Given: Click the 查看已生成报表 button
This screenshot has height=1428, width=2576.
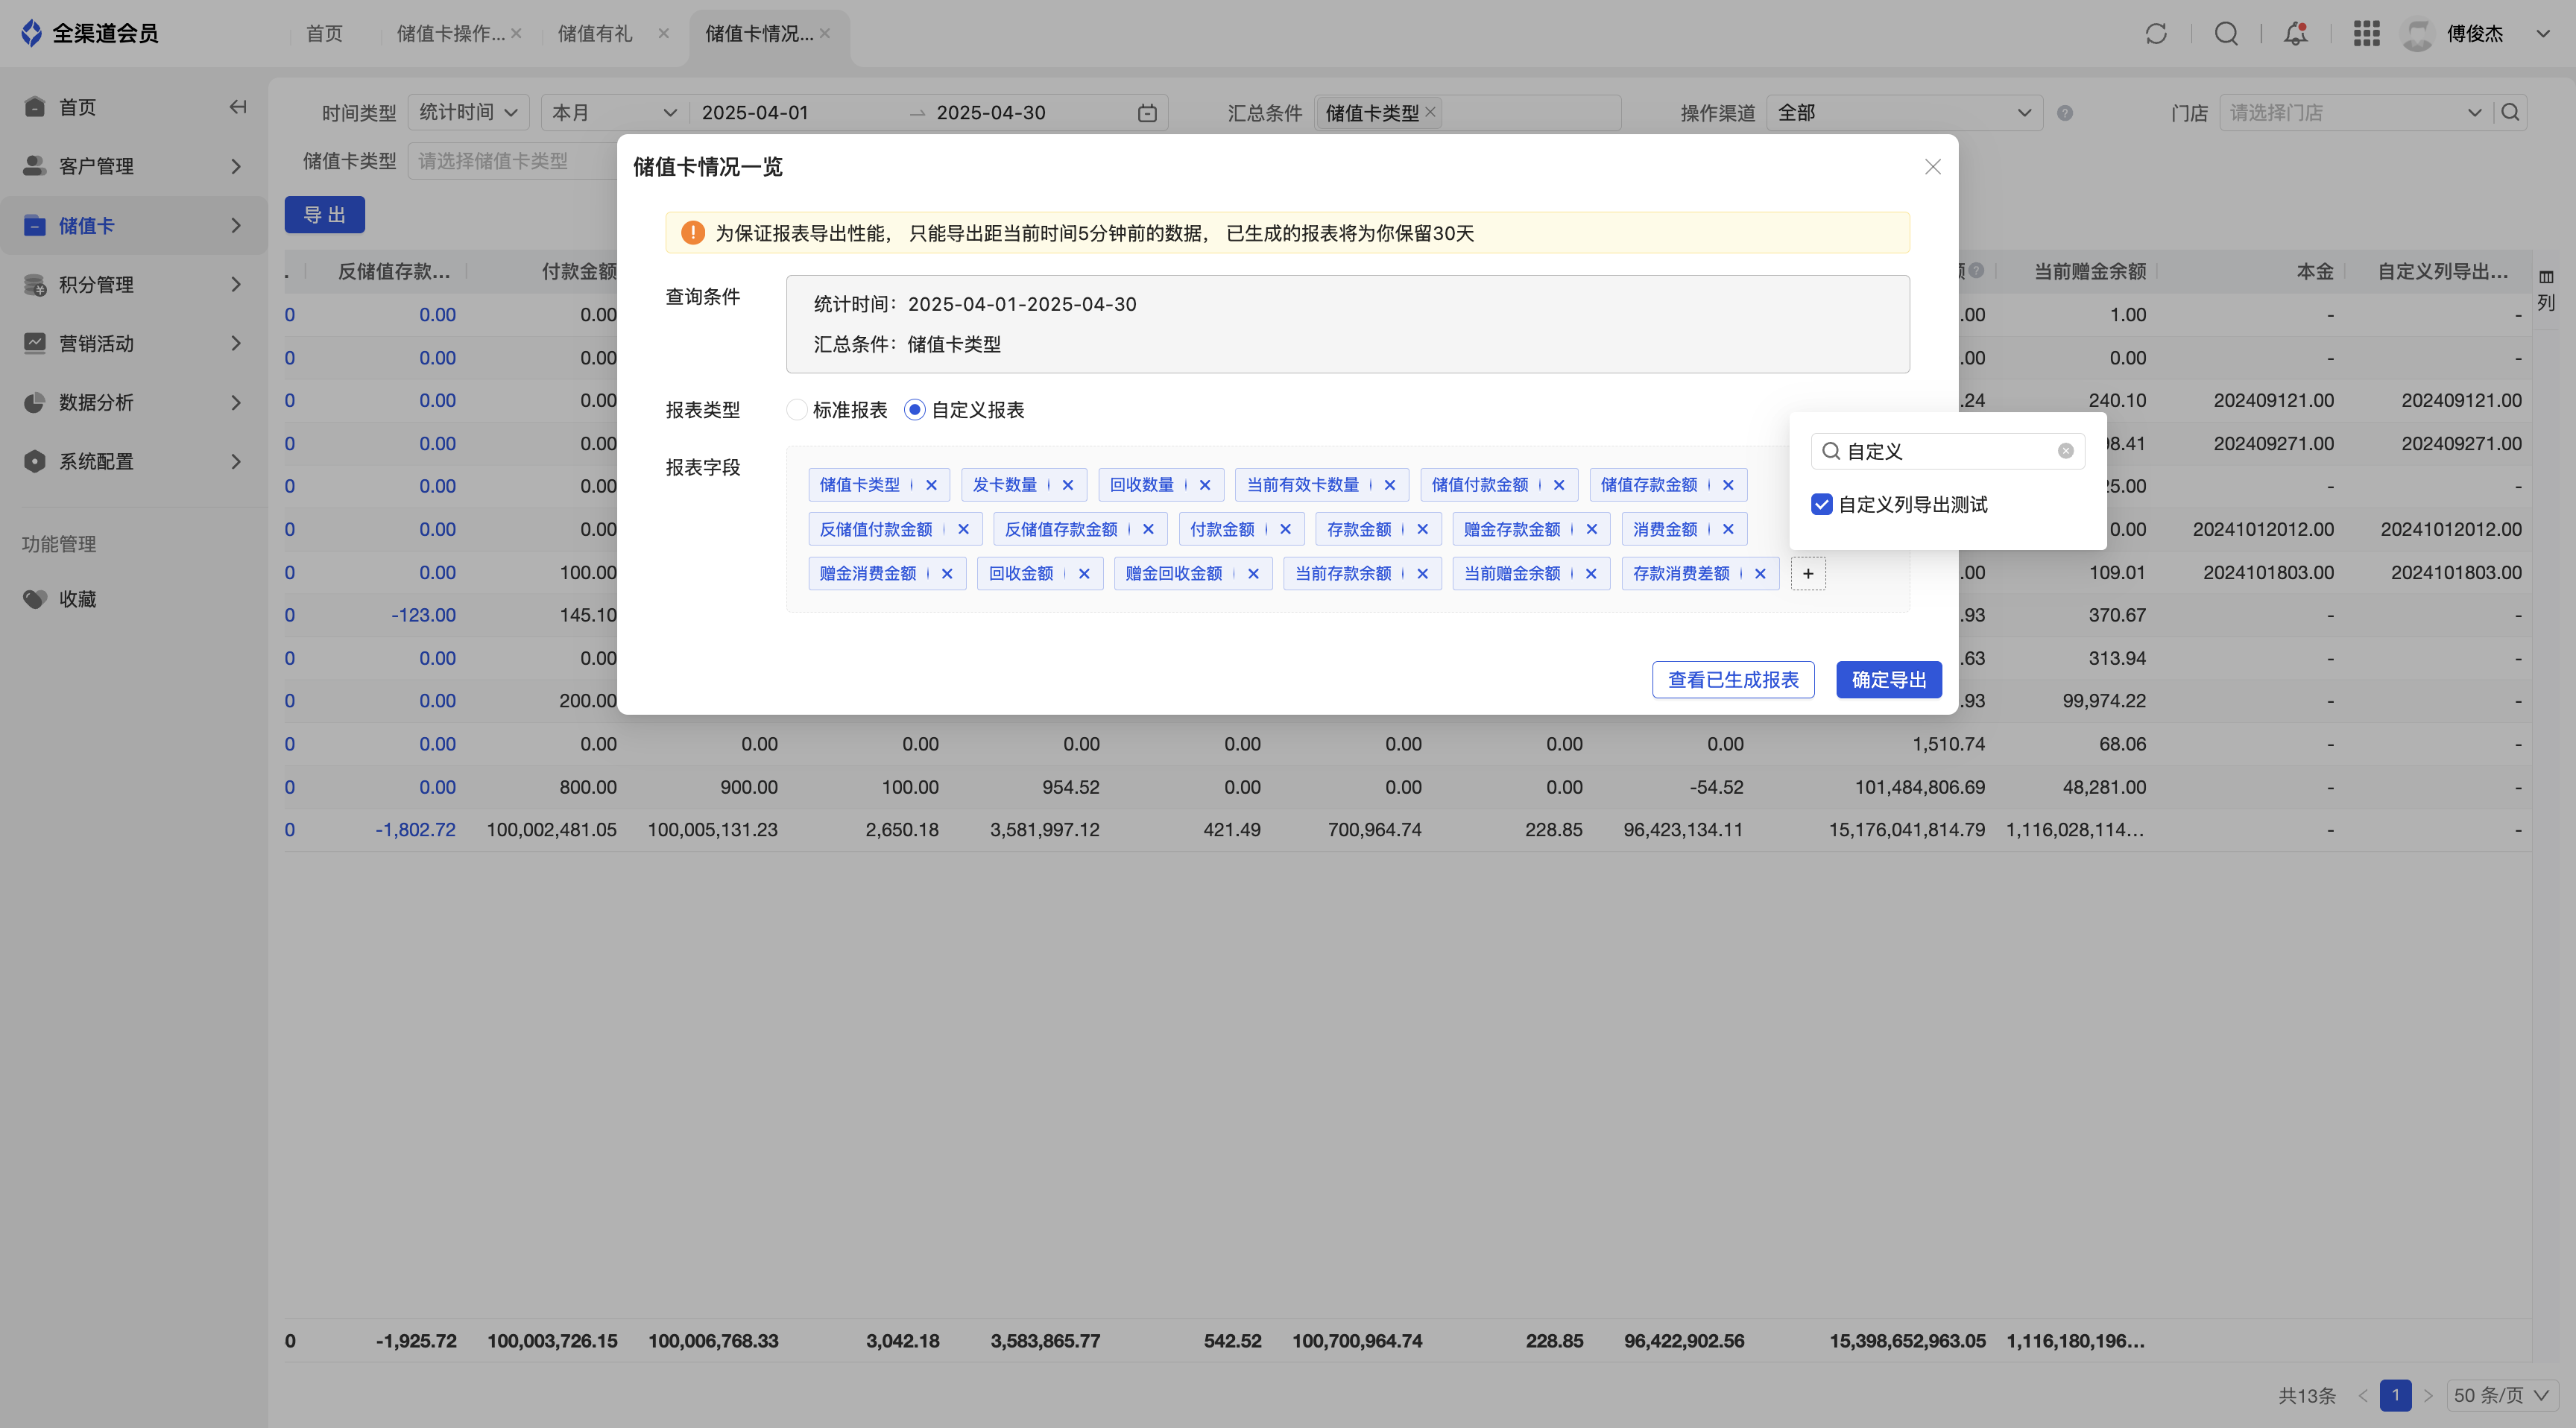Looking at the screenshot, I should (x=1733, y=680).
